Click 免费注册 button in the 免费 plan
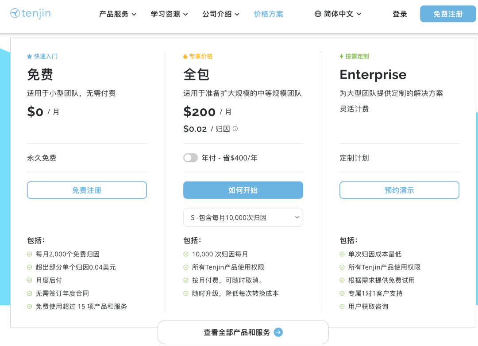Viewport: 478px width, 346px height. [87, 190]
